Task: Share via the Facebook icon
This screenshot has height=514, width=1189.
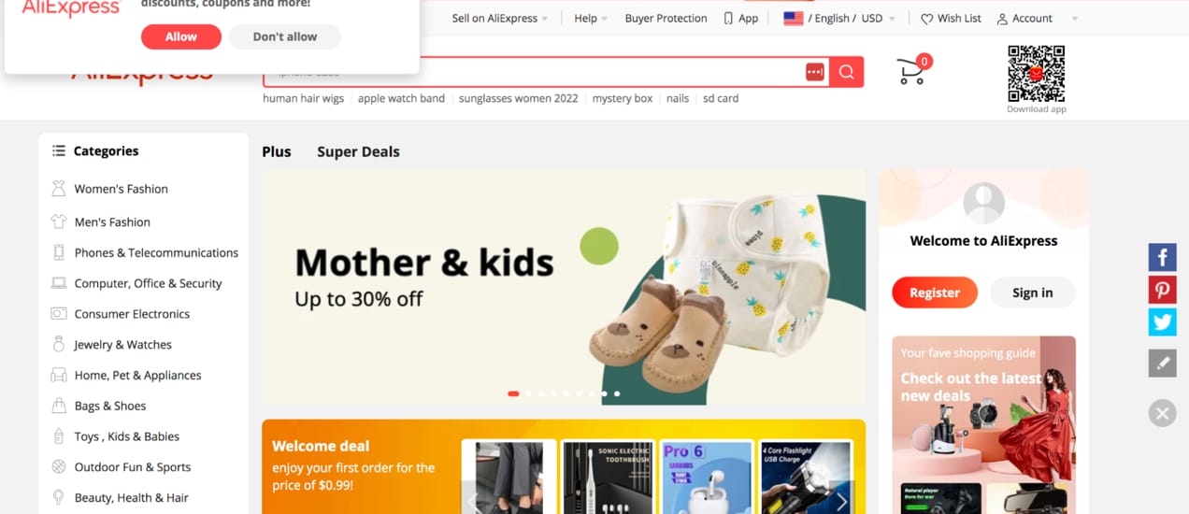Action: pos(1162,257)
